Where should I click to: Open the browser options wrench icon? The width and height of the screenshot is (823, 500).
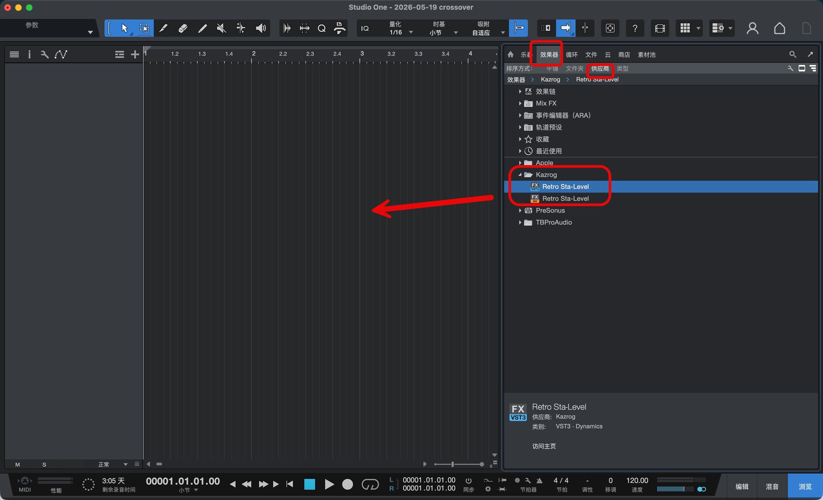pos(790,69)
